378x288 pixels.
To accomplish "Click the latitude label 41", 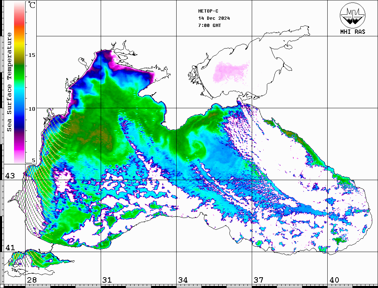I will [x=10, y=248].
